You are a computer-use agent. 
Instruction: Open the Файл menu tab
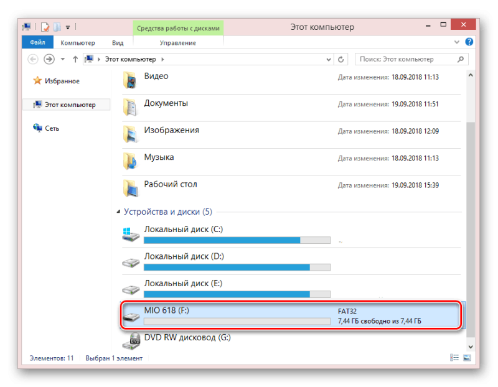click(x=37, y=42)
